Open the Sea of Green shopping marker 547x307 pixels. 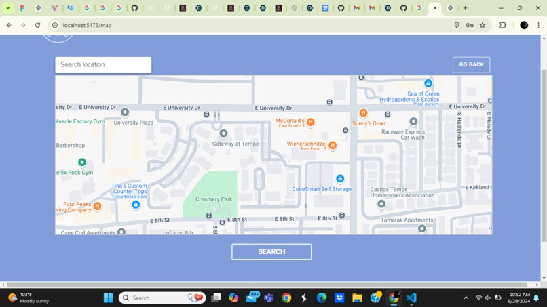(x=428, y=83)
